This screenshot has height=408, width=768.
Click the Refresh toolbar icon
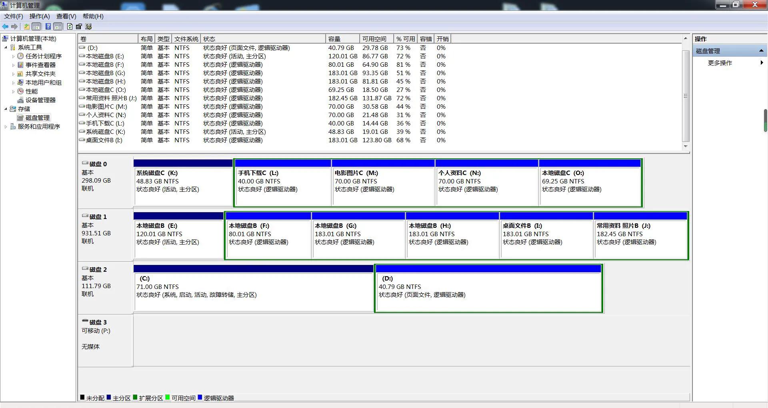click(70, 26)
